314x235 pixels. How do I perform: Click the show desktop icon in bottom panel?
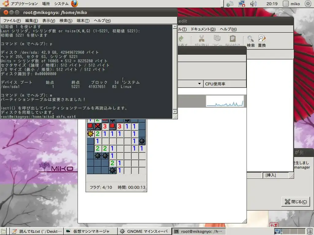tap(3, 231)
